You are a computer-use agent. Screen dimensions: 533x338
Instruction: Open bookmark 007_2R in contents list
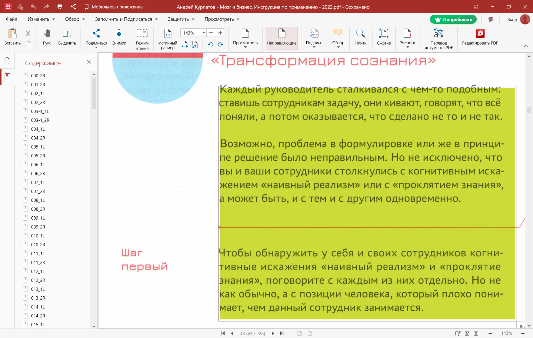click(38, 191)
